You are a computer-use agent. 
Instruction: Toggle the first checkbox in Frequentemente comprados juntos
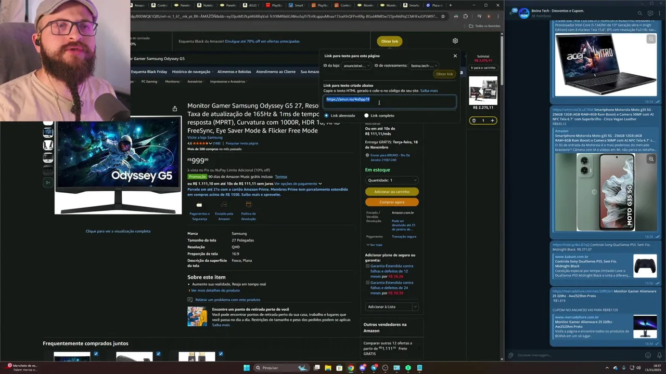coord(96,354)
